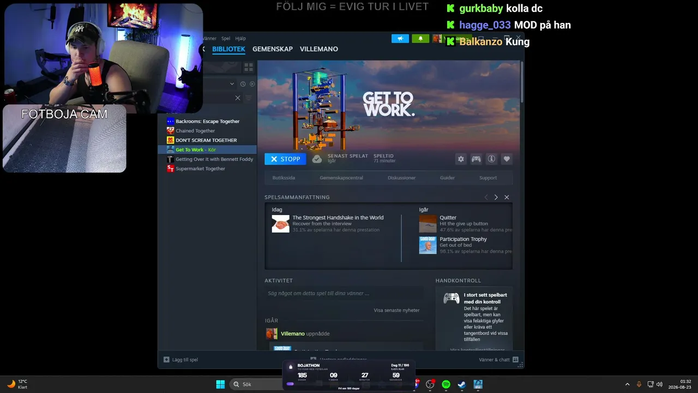Viewport: 698px width, 393px height.
Task: Expand the system tray hidden icons chevron
Action: (627, 384)
